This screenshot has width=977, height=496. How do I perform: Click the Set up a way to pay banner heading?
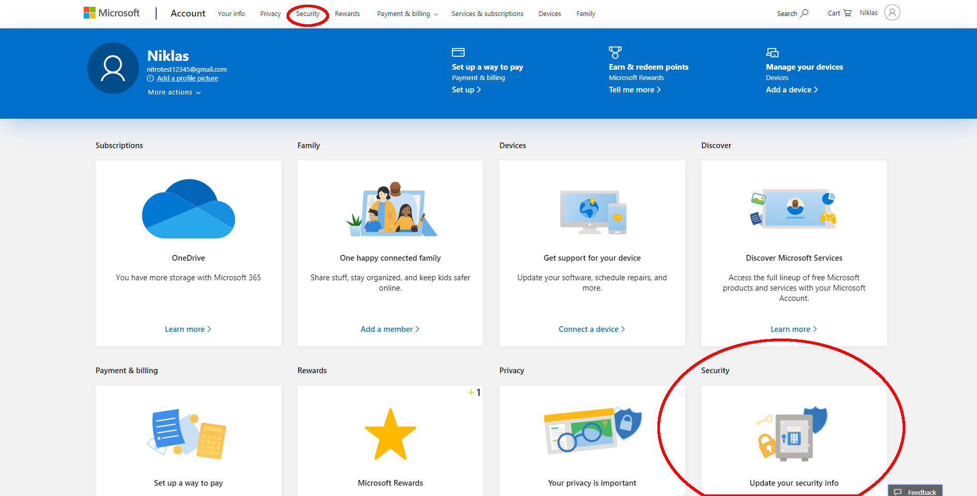487,67
